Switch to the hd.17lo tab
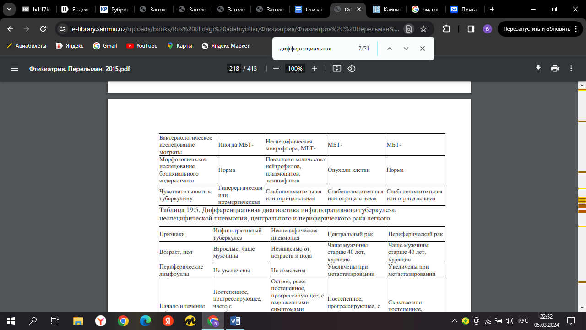Viewport: 586px width, 330px height. click(36, 9)
